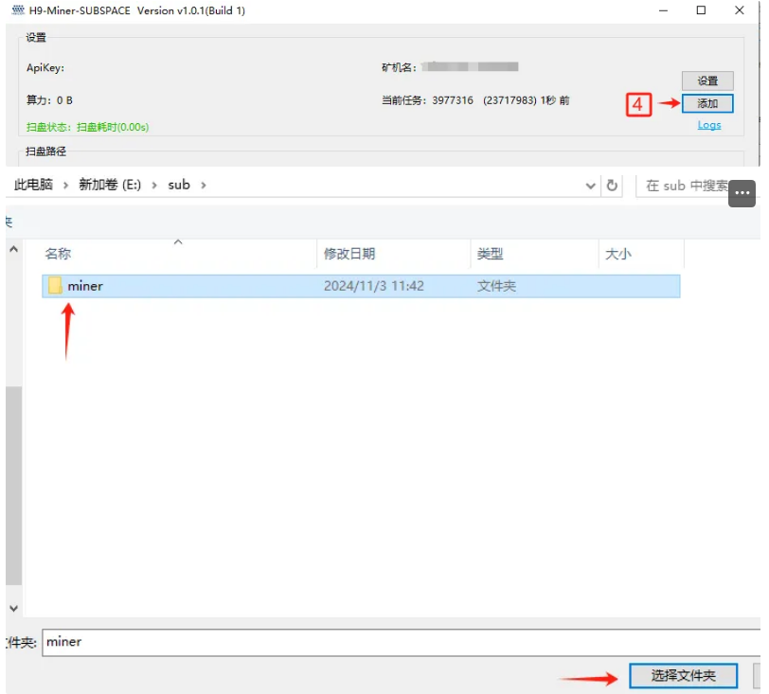Click the navigation pane scroll-down arrow
769x694 pixels.
[x=13, y=607]
